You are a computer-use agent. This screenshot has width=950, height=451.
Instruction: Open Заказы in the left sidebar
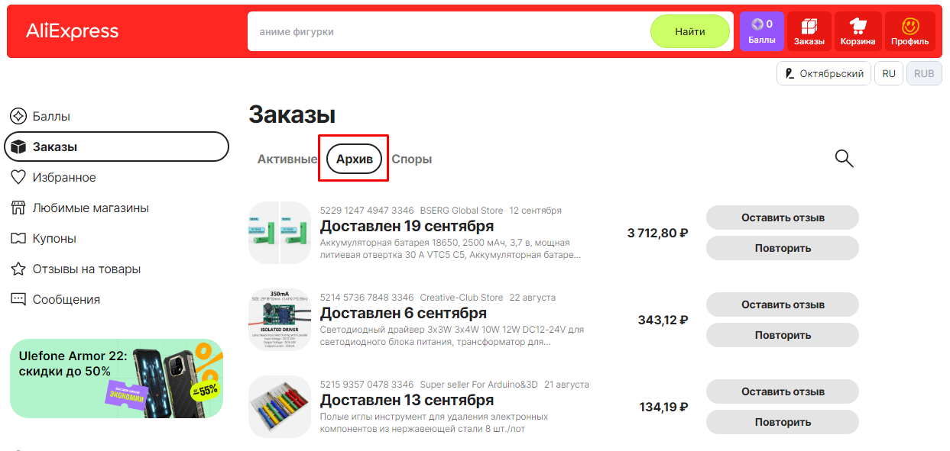pyautogui.click(x=116, y=147)
